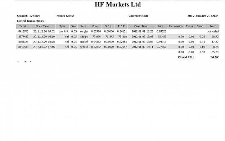The image size is (225, 141).
Task: Click the Profit column header
Action: point(213,26)
